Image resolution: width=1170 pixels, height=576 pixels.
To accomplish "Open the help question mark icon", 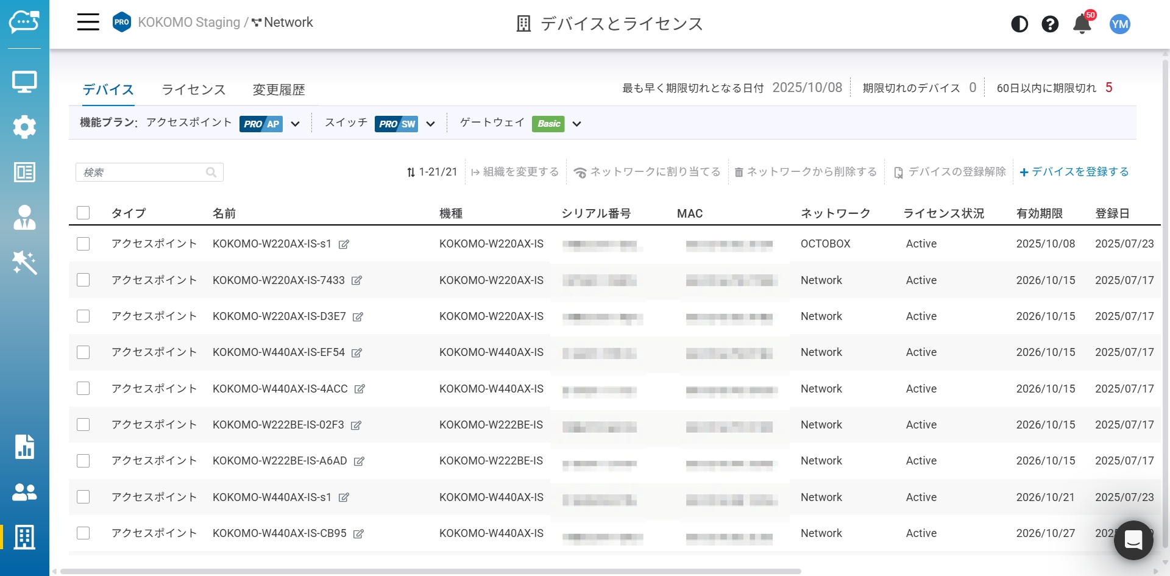I will (x=1050, y=24).
